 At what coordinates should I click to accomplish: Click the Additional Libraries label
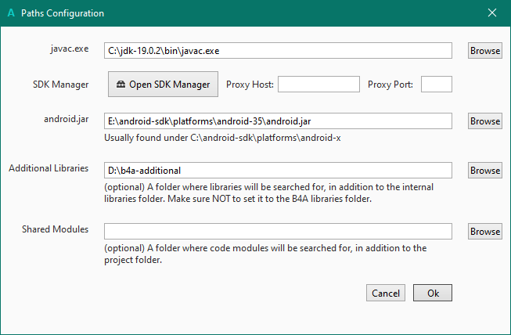click(x=48, y=168)
